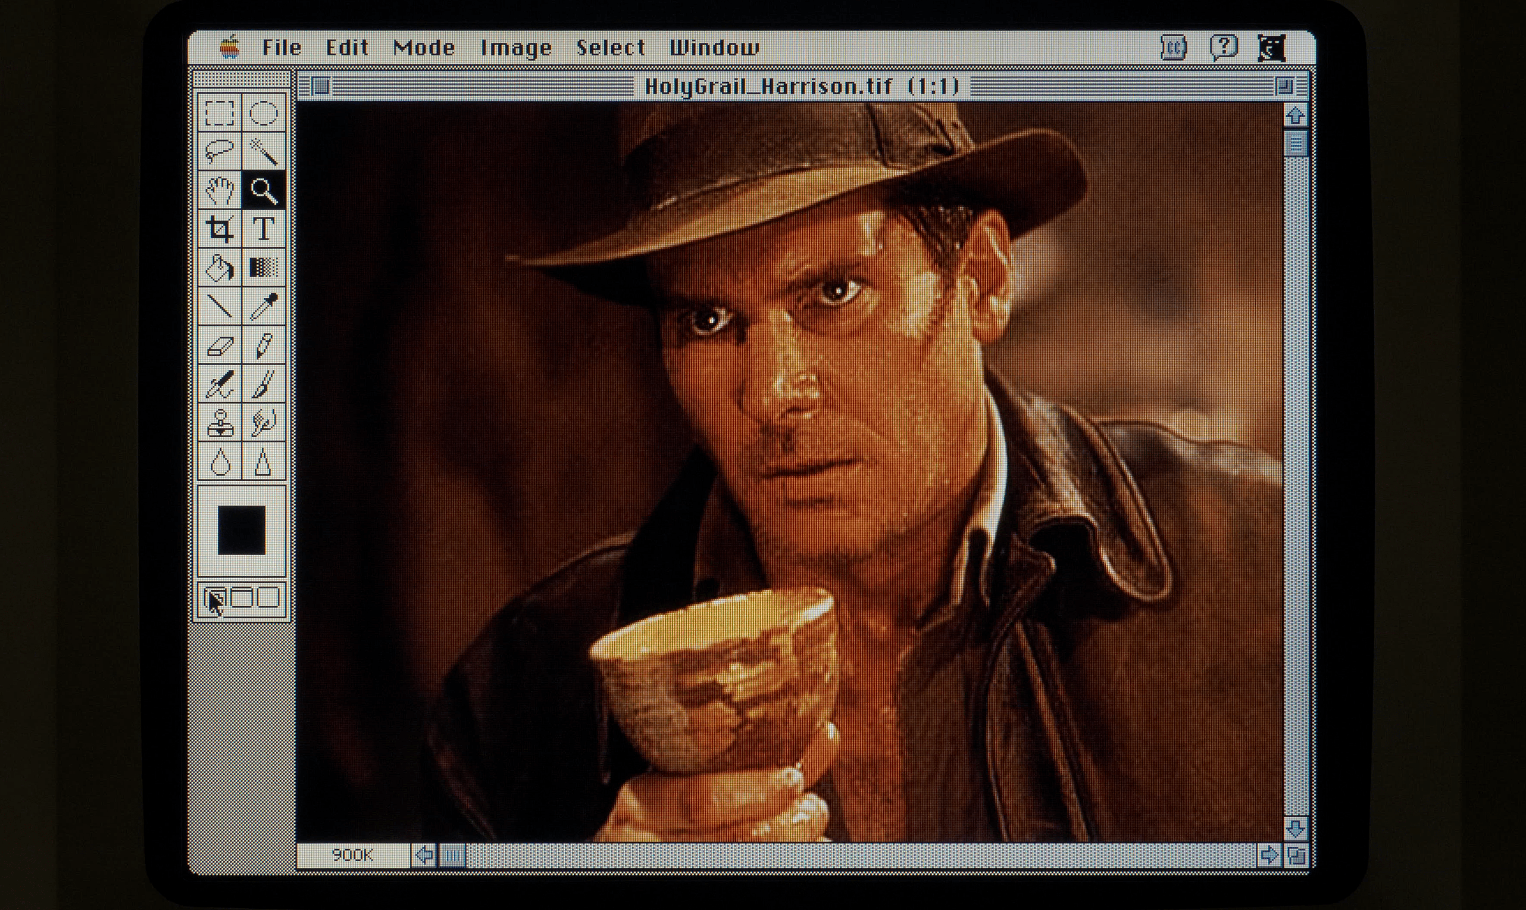
Task: Switch to rightmost full screen mode button
Action: click(268, 597)
